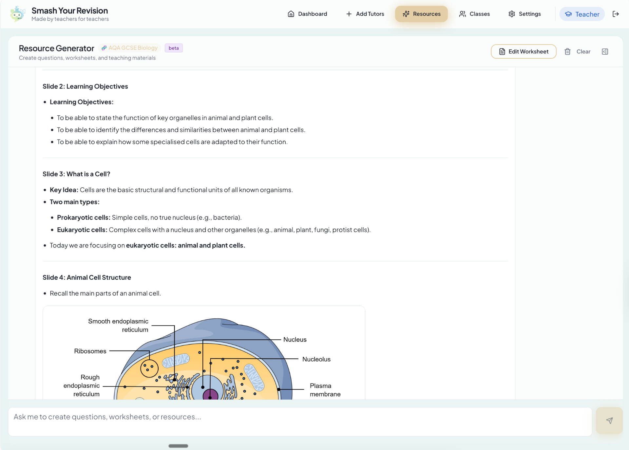Open Add Tutors from the navigation
This screenshot has height=450, width=629.
tap(365, 14)
